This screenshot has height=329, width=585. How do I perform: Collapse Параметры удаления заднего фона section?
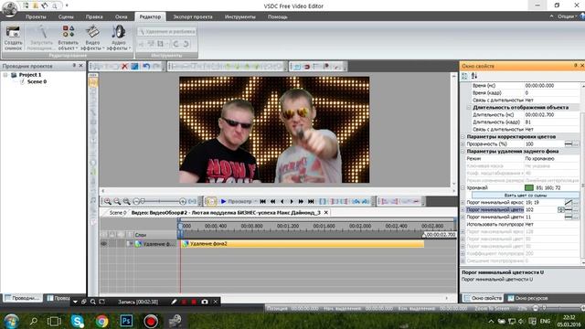coord(463,151)
